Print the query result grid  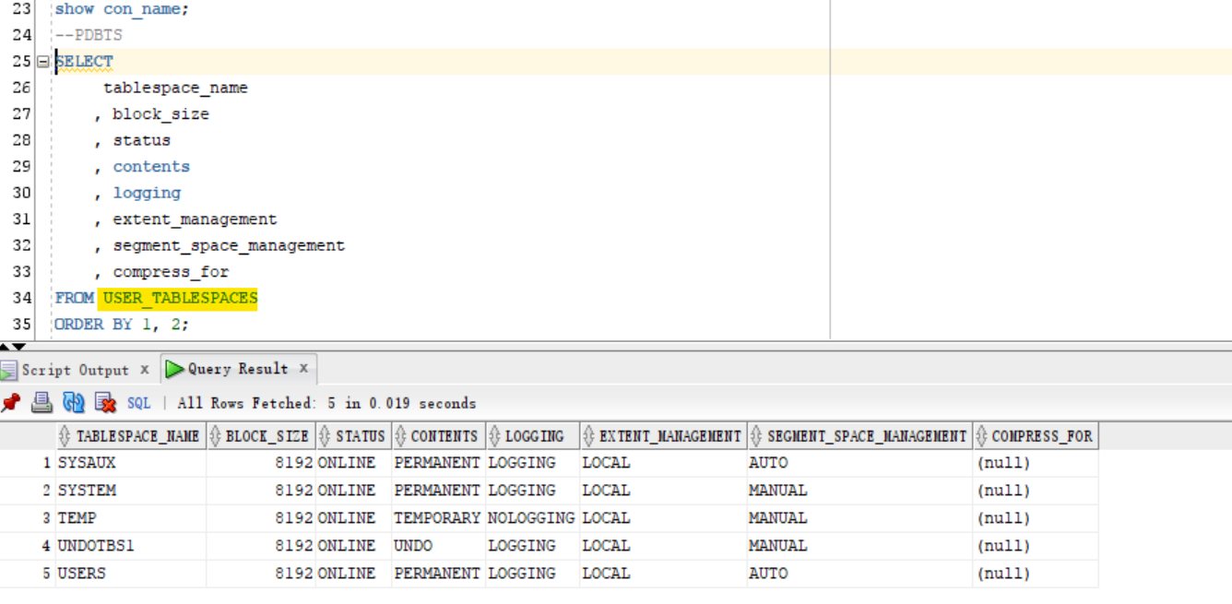pos(41,403)
